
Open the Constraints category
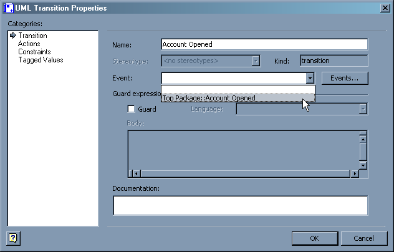tap(34, 52)
